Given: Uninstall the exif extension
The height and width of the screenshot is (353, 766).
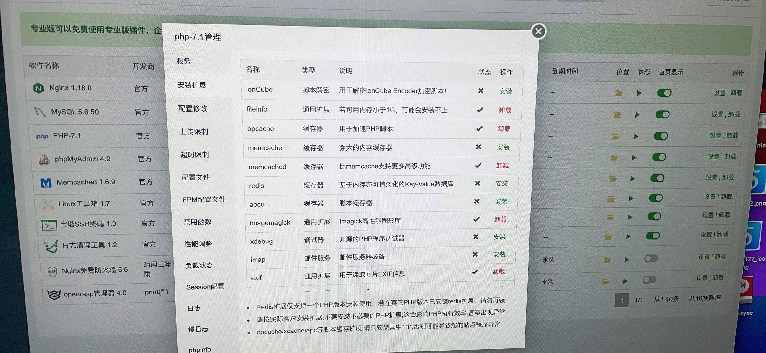Looking at the screenshot, I should [499, 272].
